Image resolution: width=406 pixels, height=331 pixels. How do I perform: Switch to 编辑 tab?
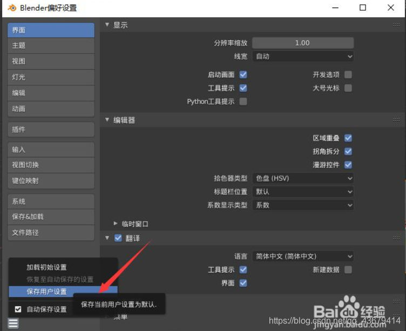51,93
